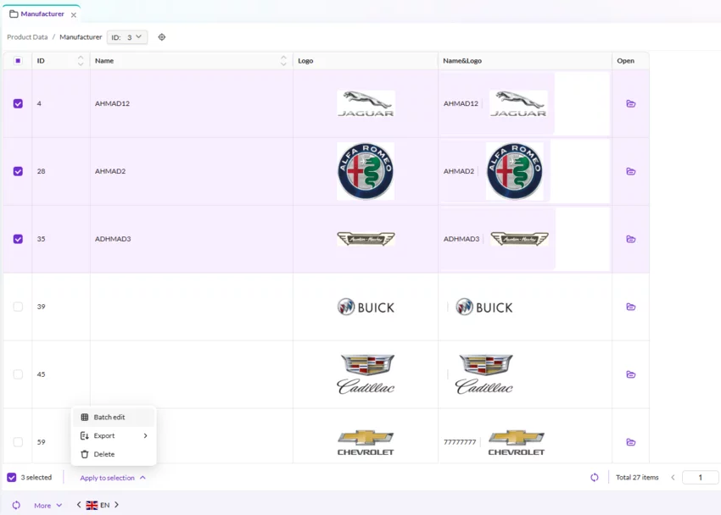Switch to next language with right arrow
Viewport: 721px width, 515px height.
(117, 505)
